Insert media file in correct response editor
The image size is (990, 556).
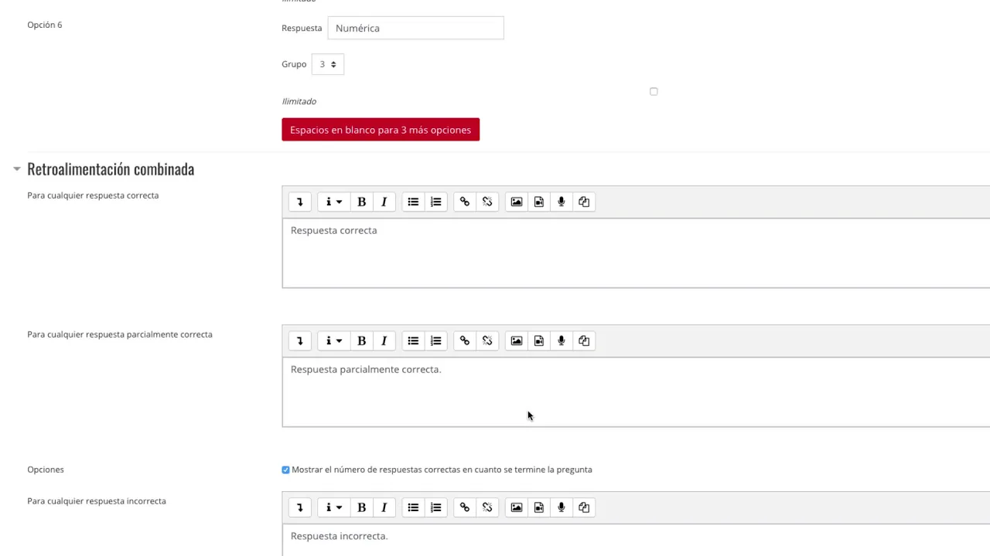click(x=539, y=202)
